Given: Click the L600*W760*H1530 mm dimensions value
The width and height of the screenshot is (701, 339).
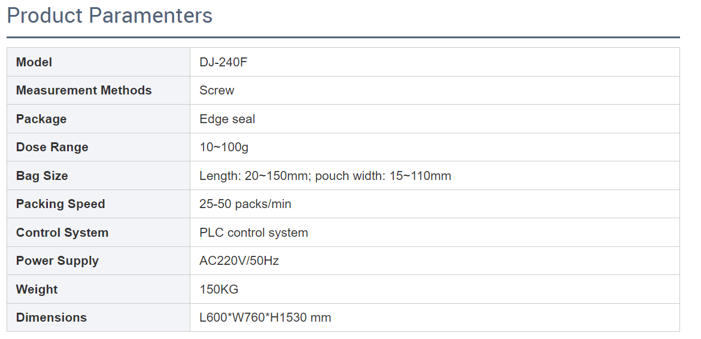Looking at the screenshot, I should (265, 317).
